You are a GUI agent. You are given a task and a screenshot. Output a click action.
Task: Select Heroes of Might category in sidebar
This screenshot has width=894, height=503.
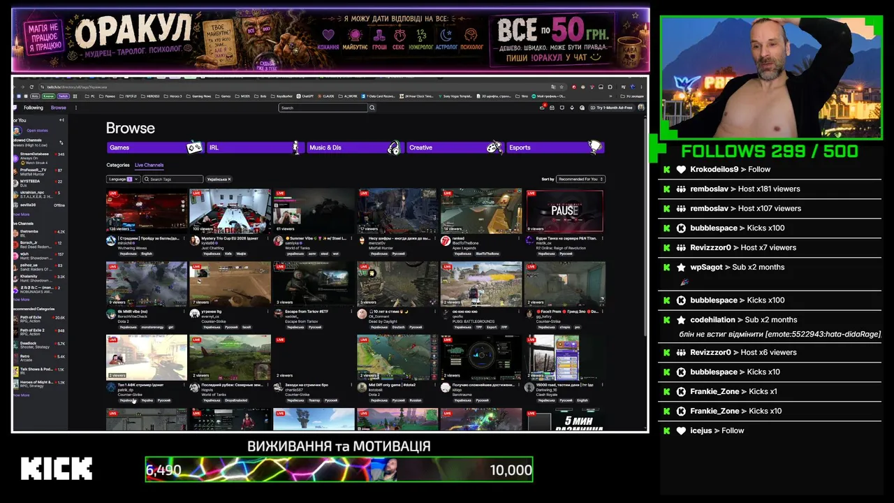(39, 384)
